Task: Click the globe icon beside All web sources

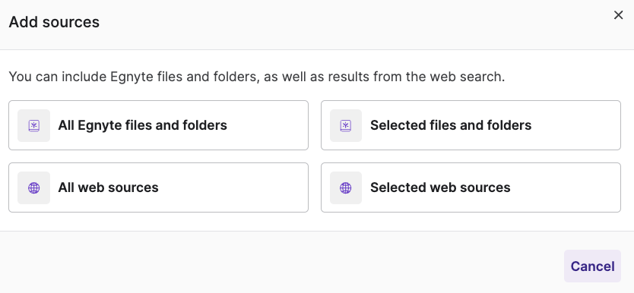Action: click(x=34, y=187)
